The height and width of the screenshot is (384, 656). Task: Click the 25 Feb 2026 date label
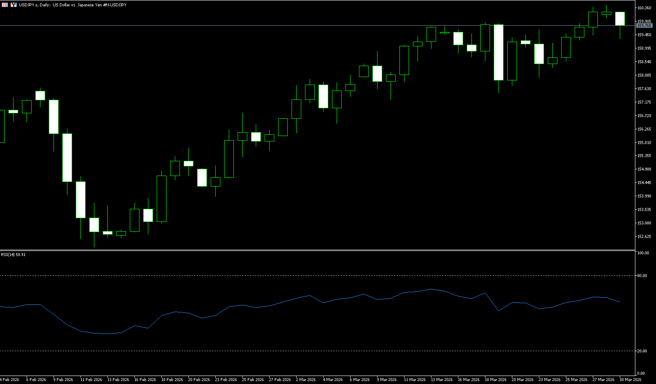pos(253,380)
